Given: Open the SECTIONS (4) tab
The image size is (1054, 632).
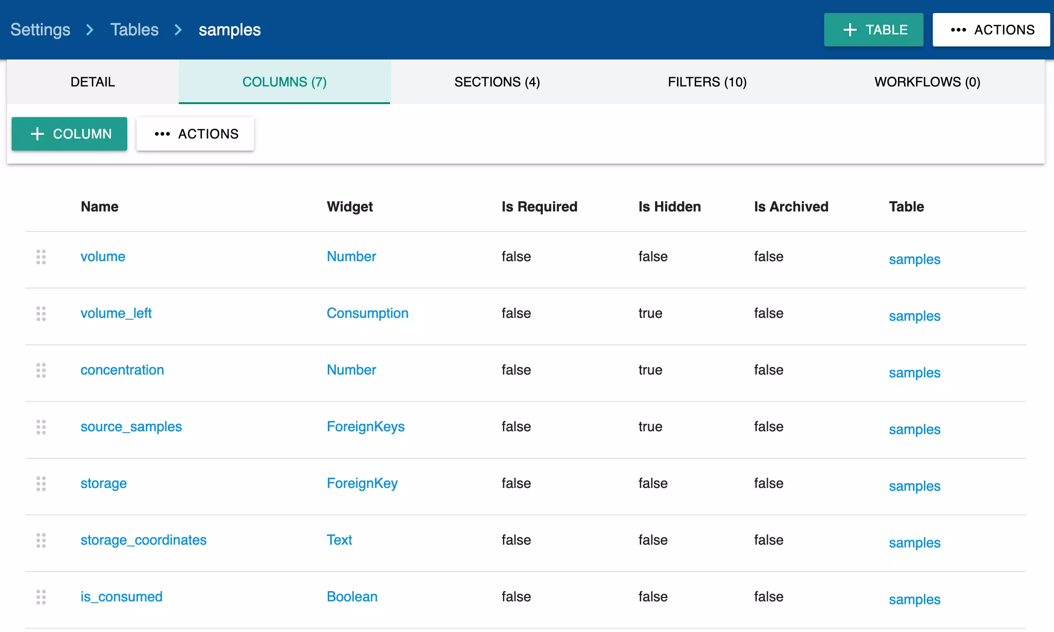Looking at the screenshot, I should [497, 82].
